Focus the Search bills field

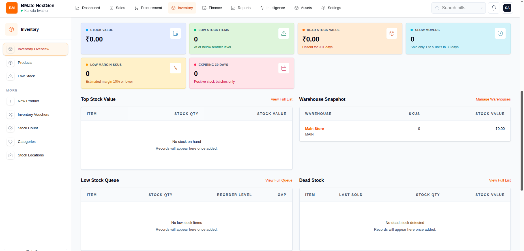click(x=459, y=8)
